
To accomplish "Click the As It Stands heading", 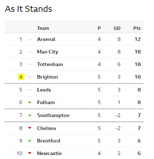I will pyautogui.click(x=29, y=9).
